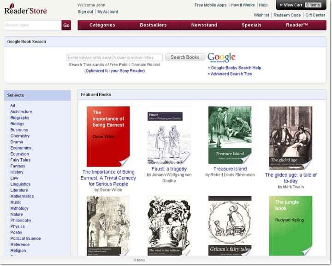This screenshot has width=332, height=266.
Task: Select the Physics subject
Action: click(x=18, y=226)
